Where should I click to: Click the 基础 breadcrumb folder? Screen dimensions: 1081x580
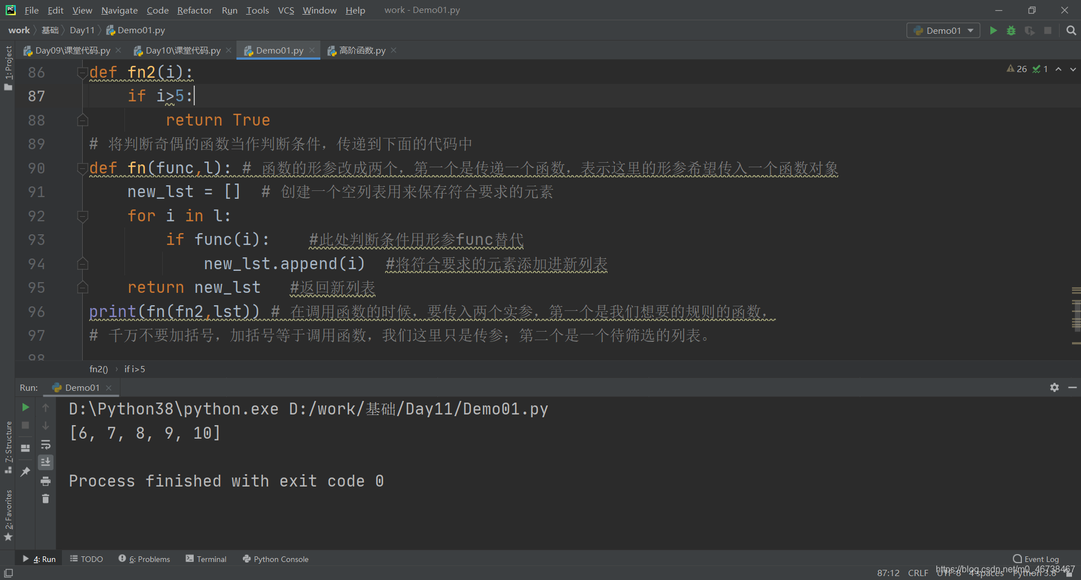[50, 30]
